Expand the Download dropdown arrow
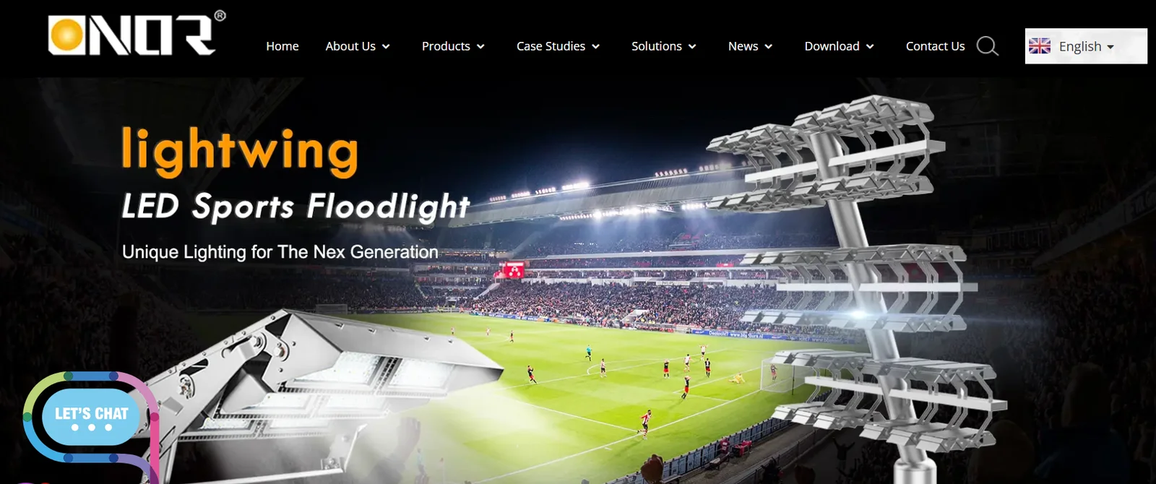 (870, 47)
